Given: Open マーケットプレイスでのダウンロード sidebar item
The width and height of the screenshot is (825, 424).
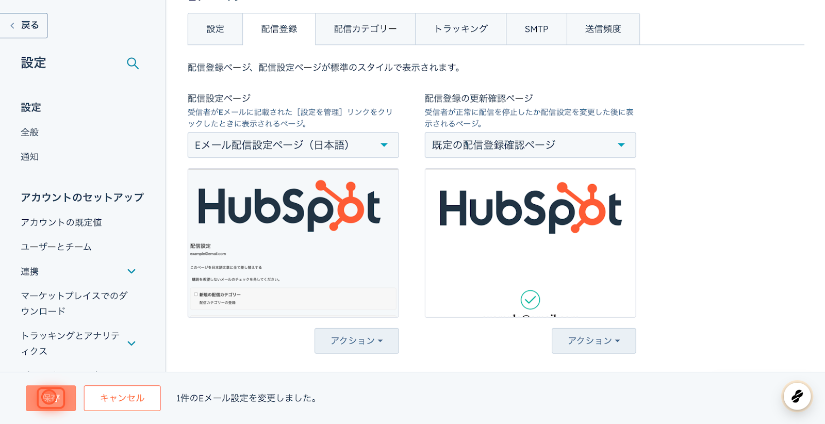Looking at the screenshot, I should pyautogui.click(x=74, y=303).
